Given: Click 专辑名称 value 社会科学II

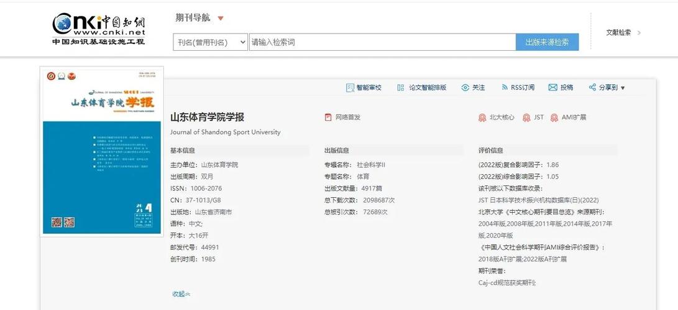Looking at the screenshot, I should coord(371,165).
